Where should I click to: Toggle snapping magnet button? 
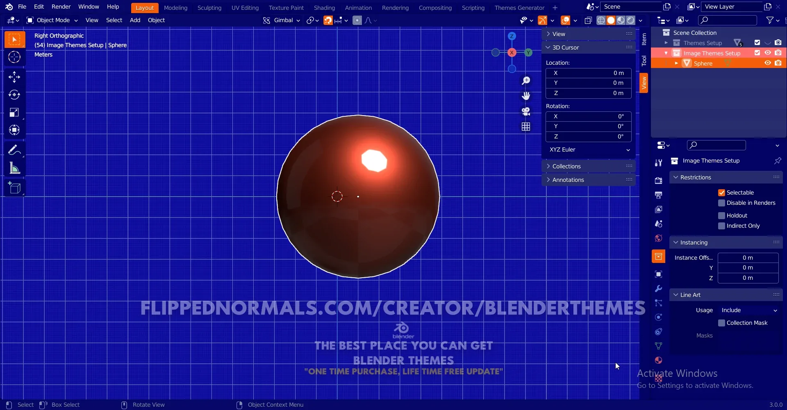point(328,20)
